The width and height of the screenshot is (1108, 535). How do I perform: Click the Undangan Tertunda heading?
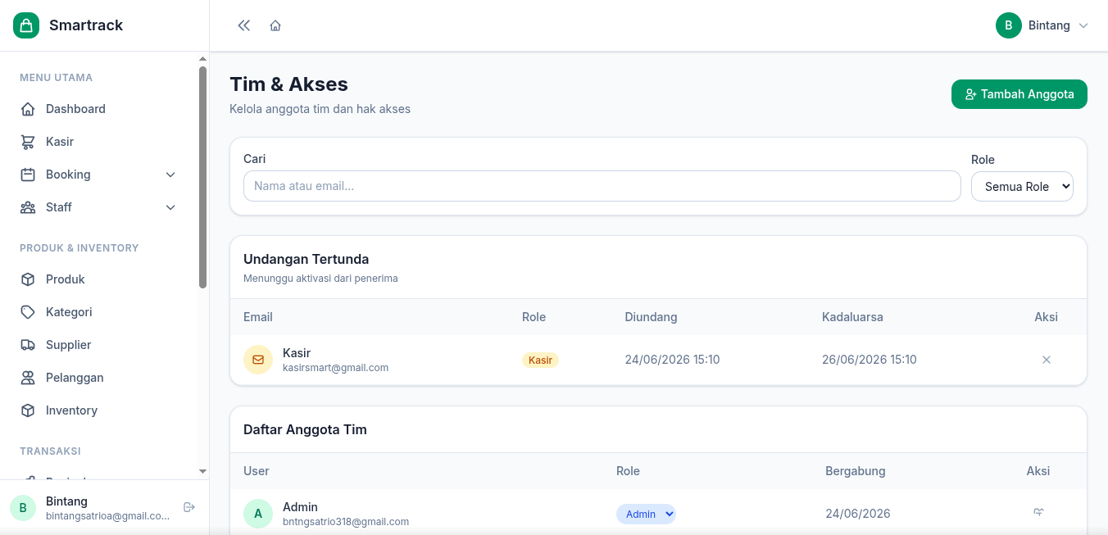(307, 259)
